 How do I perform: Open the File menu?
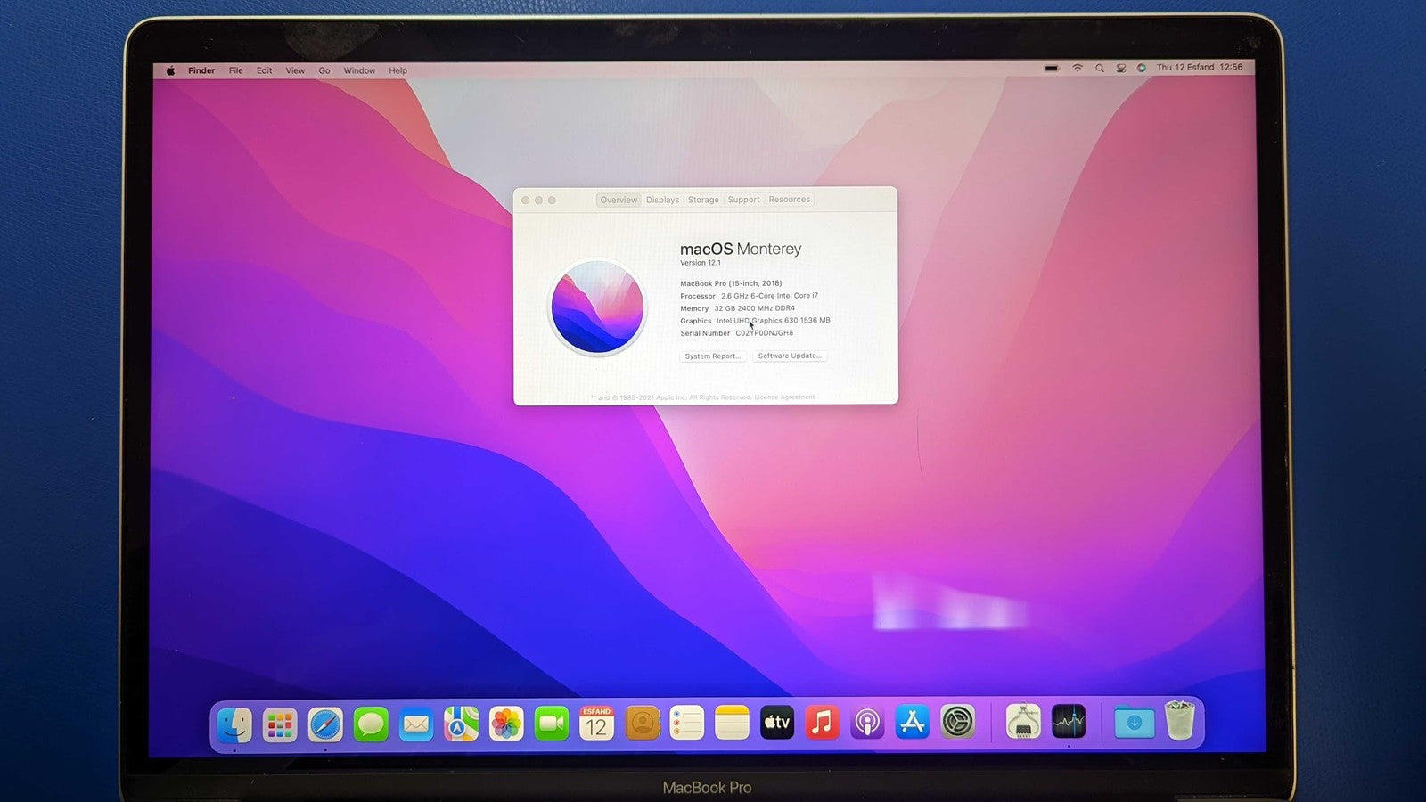[235, 70]
